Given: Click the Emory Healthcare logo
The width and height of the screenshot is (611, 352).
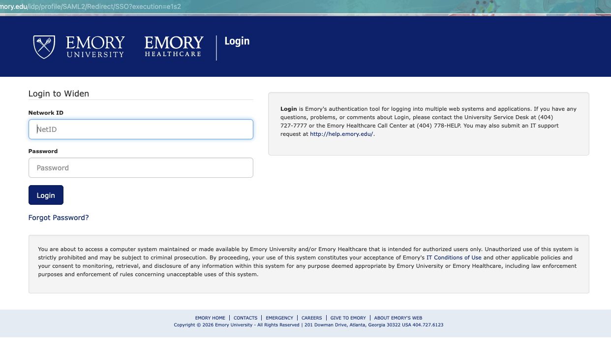Looking at the screenshot, I should point(174,47).
